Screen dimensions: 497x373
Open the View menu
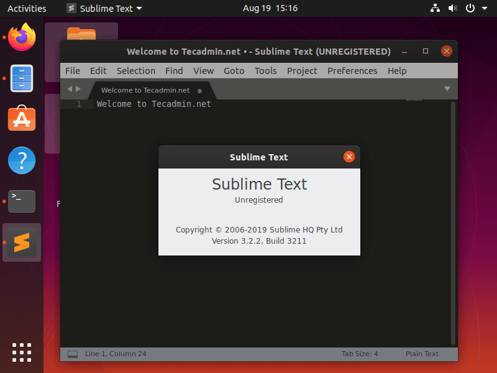204,71
